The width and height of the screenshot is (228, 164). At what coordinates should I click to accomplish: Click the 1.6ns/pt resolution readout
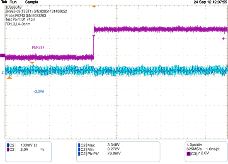pos(213,149)
